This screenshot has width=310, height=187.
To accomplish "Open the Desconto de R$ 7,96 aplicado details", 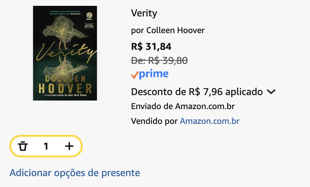I will [x=197, y=92].
